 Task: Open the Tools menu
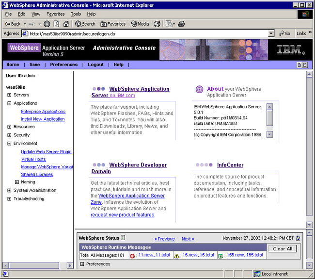click(x=76, y=14)
